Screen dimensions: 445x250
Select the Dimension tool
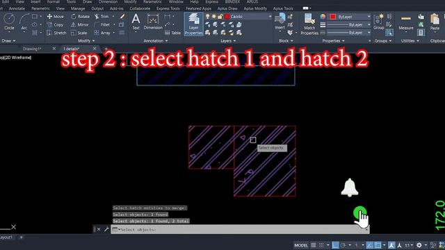point(153,22)
